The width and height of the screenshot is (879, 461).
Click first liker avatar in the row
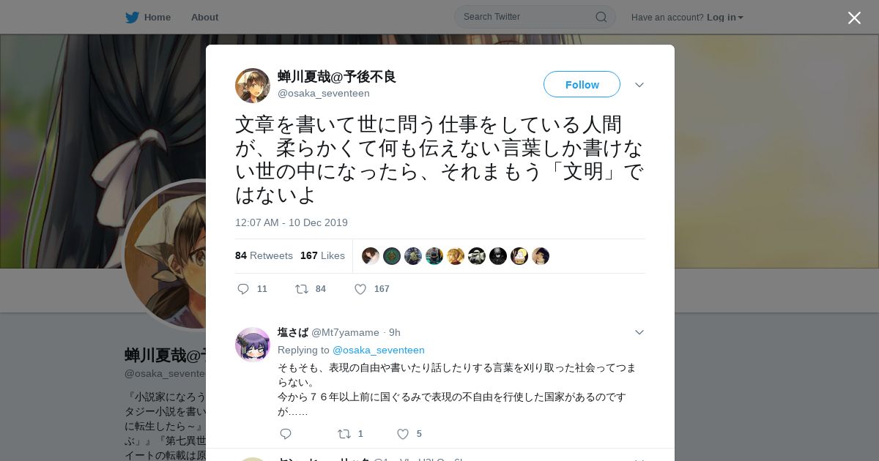pos(371,256)
